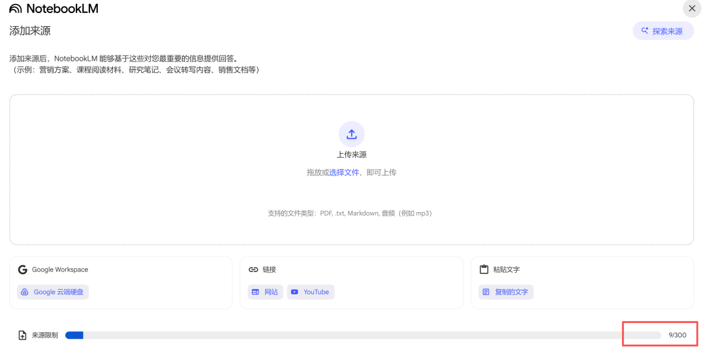Click the NotebookLM title text
Screen dimensions: 705x351
point(62,8)
